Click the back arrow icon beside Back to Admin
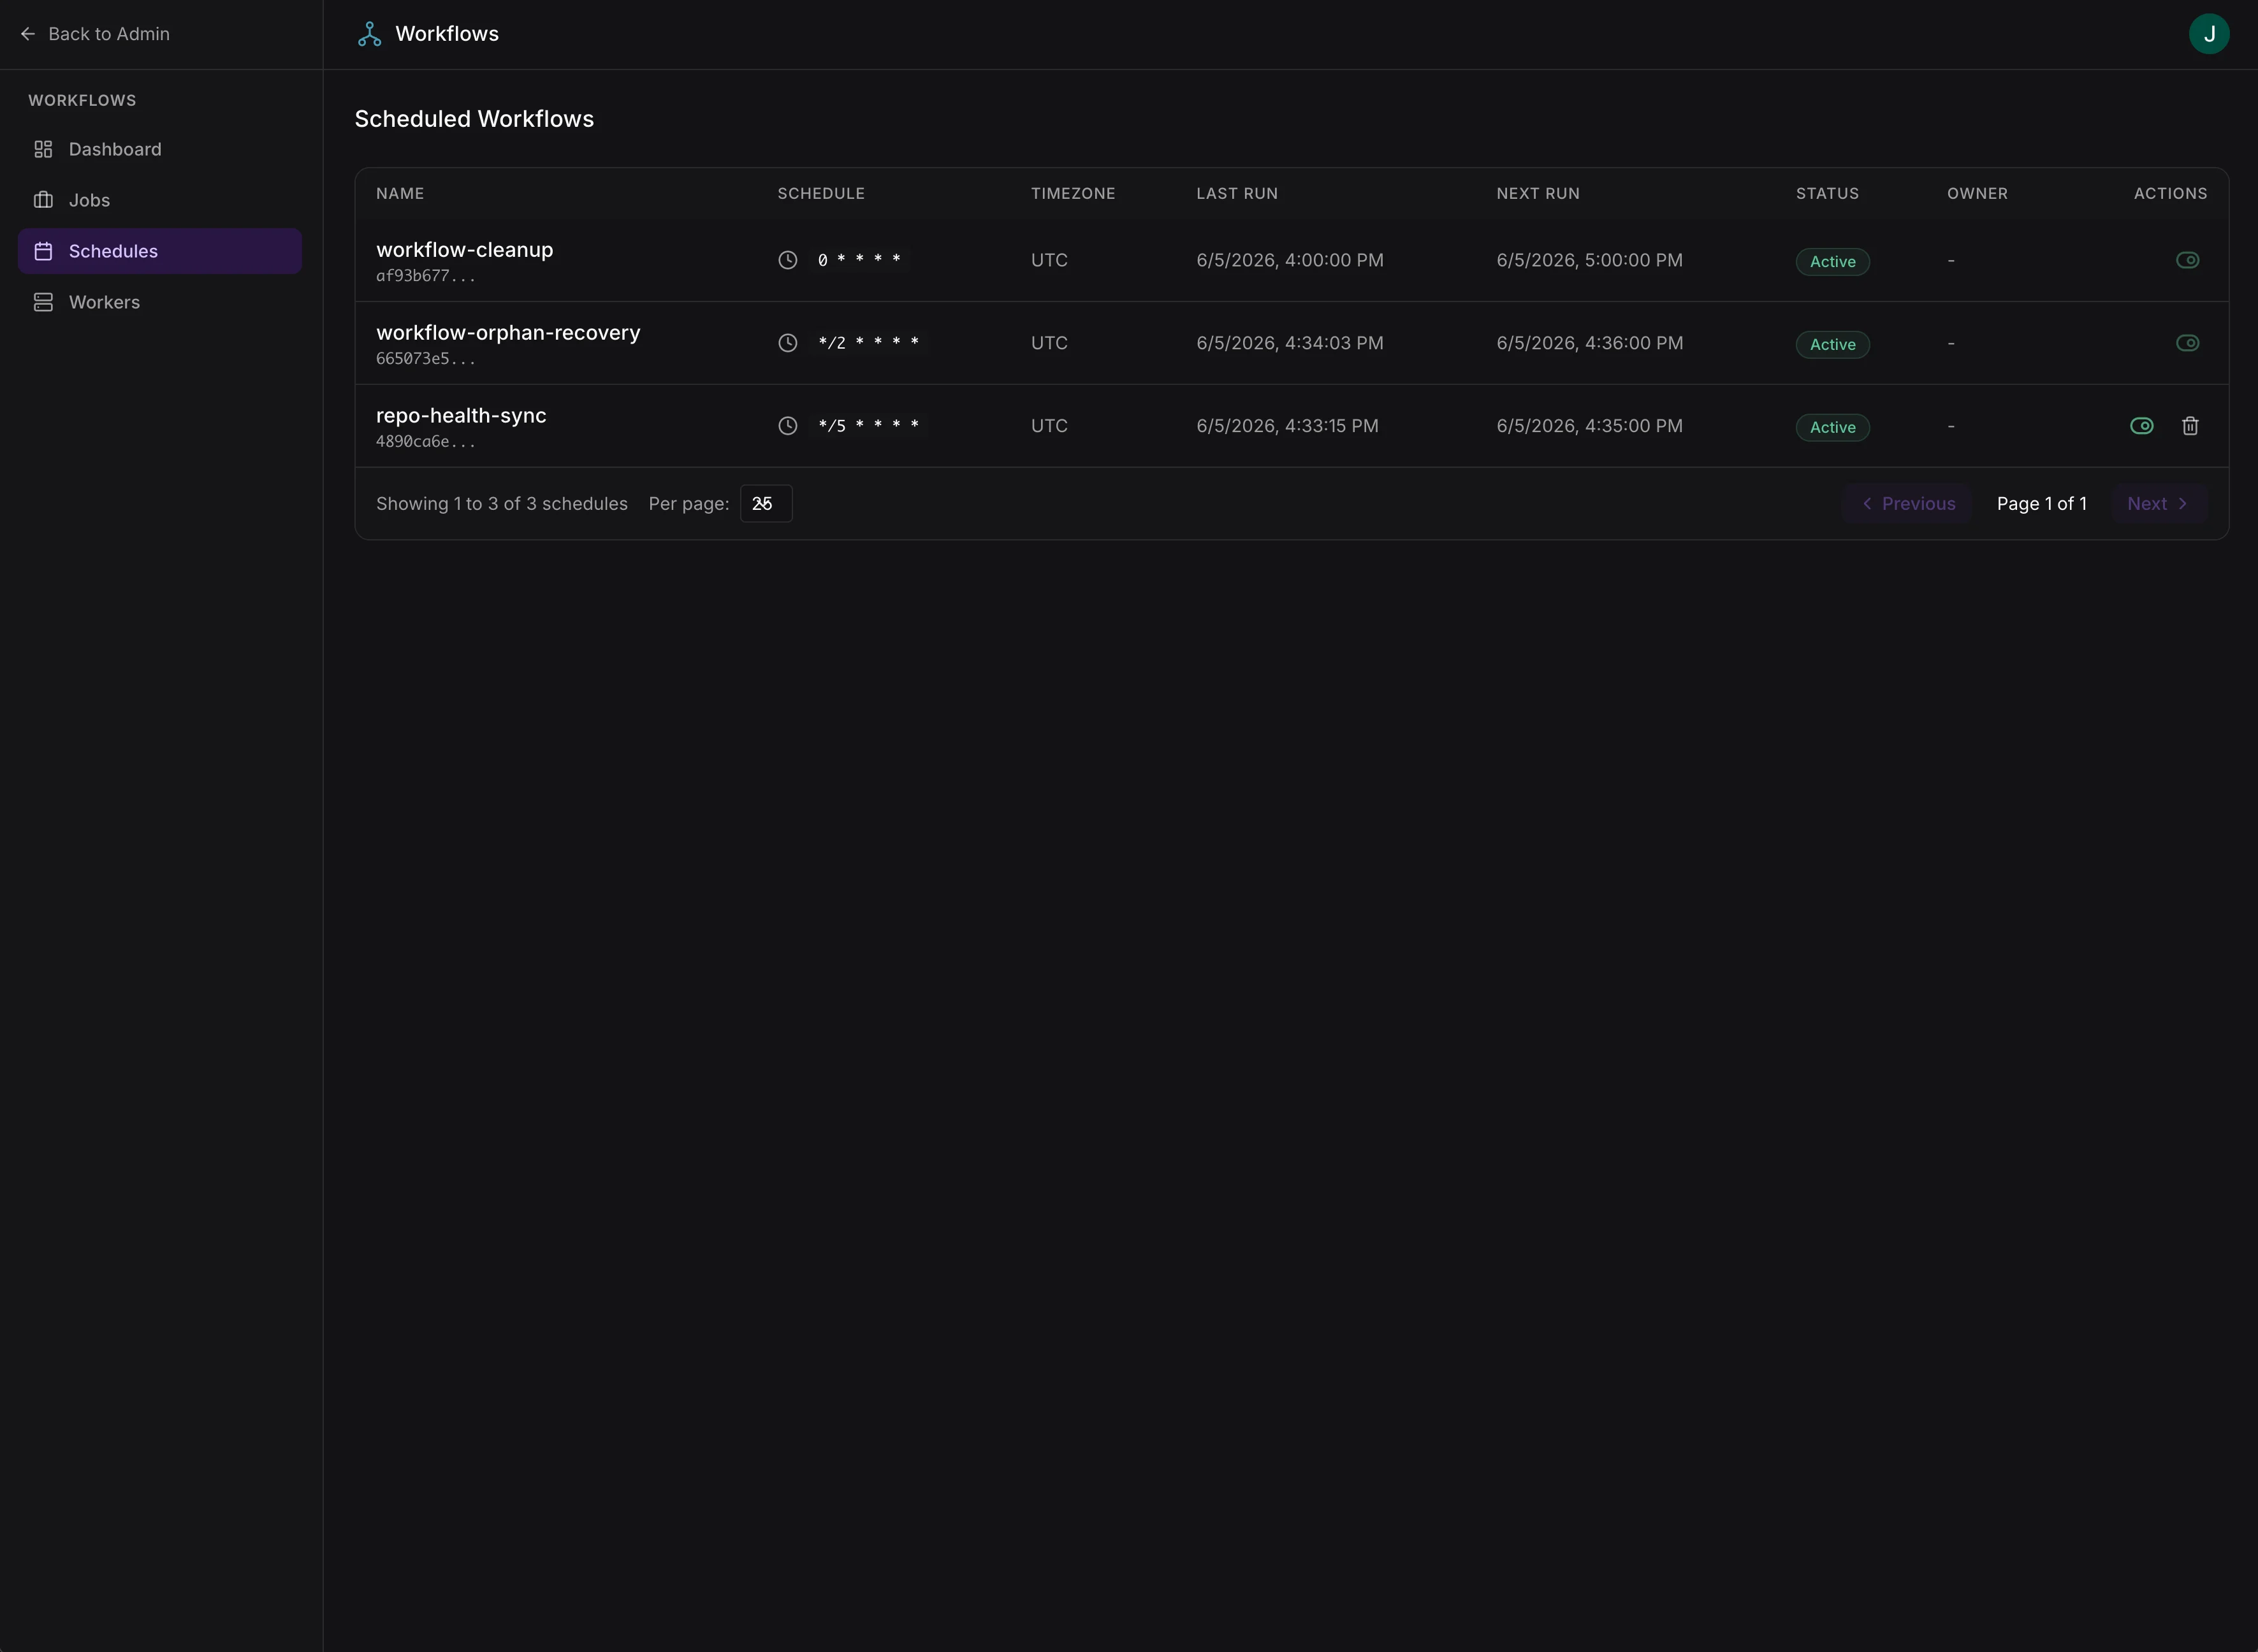2258x1652 pixels. (28, 34)
